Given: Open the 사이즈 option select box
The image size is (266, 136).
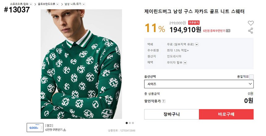Looking at the screenshot, I should [x=199, y=84].
